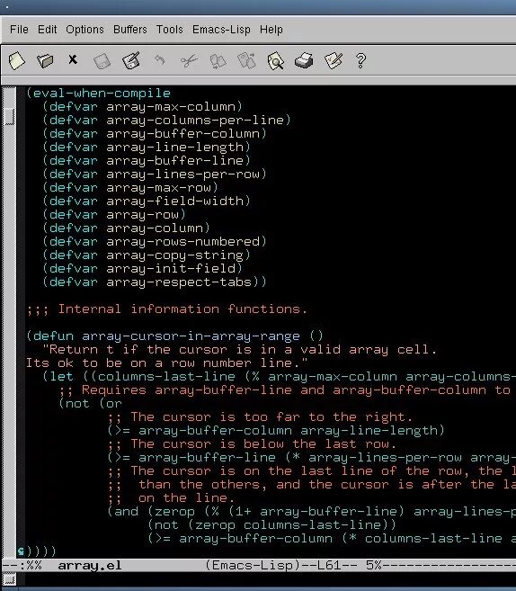The width and height of the screenshot is (516, 591).
Task: Open the Tools menu
Action: click(x=170, y=30)
